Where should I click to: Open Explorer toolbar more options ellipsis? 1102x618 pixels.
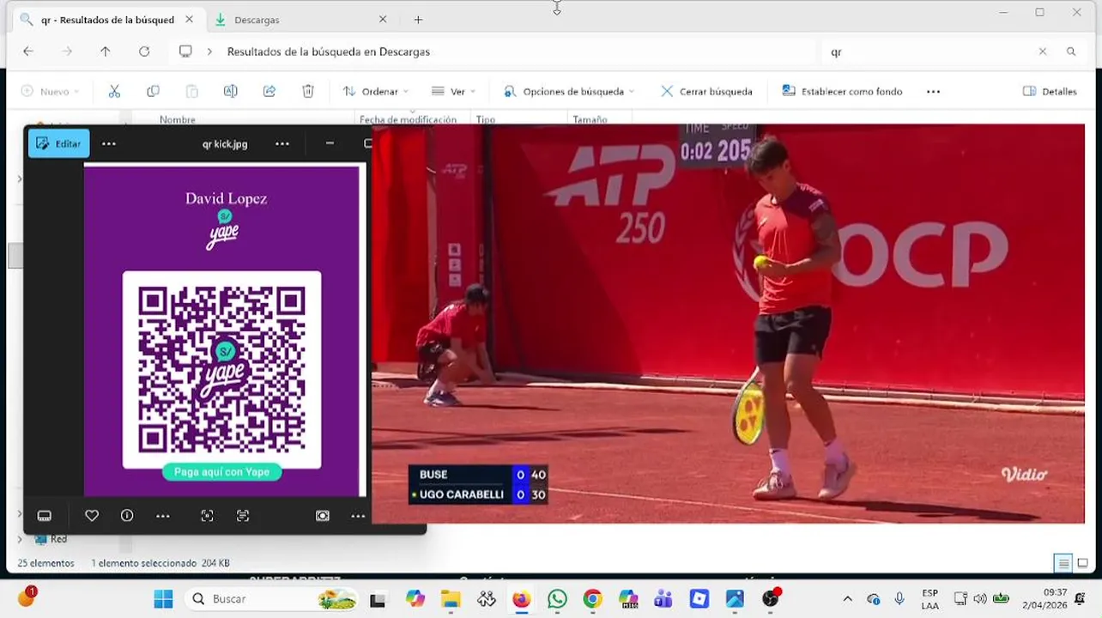point(934,91)
